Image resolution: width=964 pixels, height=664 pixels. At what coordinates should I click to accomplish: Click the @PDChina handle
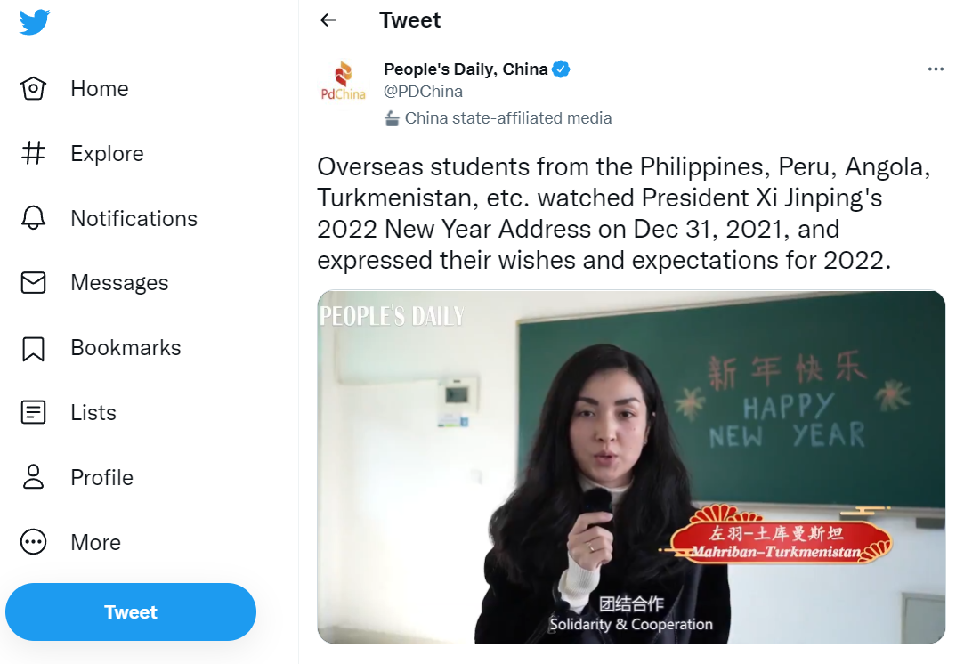coord(423,92)
